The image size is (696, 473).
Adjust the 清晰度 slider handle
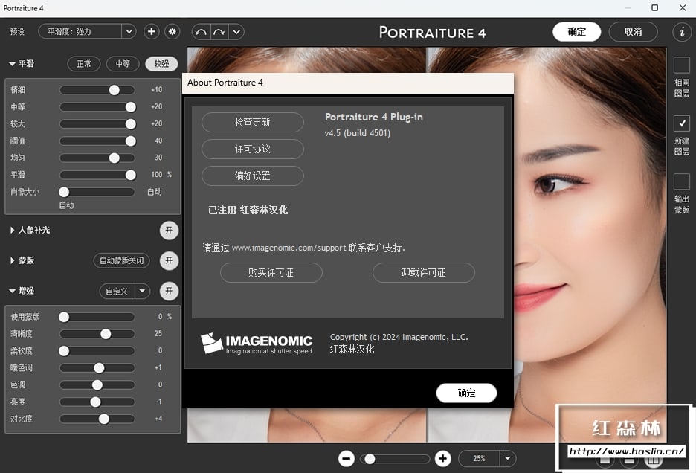106,333
